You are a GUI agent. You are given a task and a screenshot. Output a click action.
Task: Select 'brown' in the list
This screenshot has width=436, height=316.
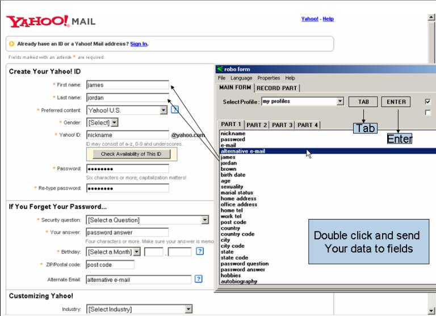[x=228, y=168]
